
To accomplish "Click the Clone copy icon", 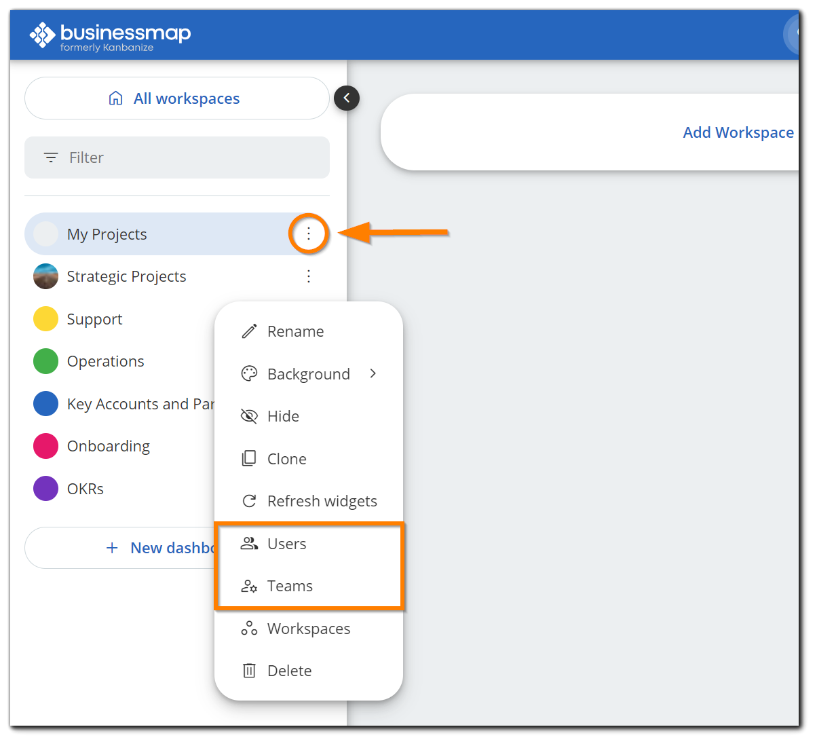I will point(249,459).
